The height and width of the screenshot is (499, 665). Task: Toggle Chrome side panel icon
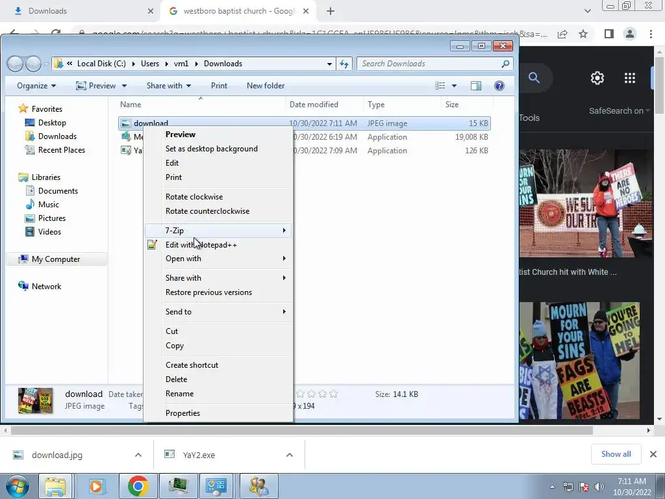[609, 34]
